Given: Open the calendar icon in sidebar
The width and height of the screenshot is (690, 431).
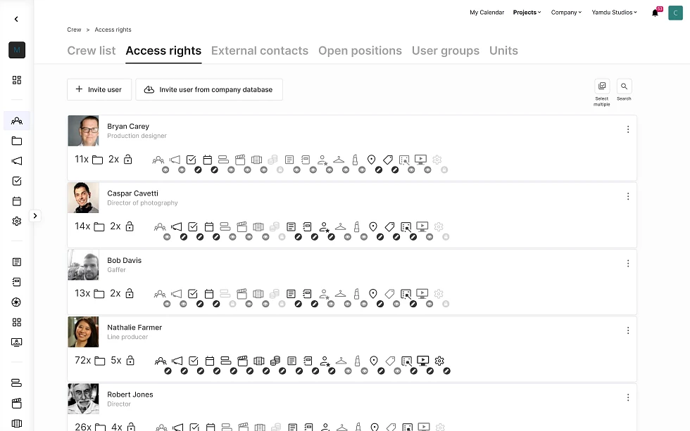Looking at the screenshot, I should [17, 201].
